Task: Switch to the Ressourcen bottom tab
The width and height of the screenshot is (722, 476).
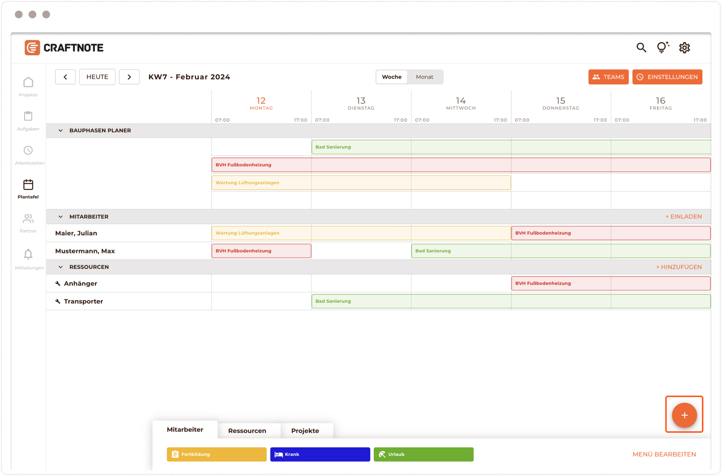Action: 247,431
